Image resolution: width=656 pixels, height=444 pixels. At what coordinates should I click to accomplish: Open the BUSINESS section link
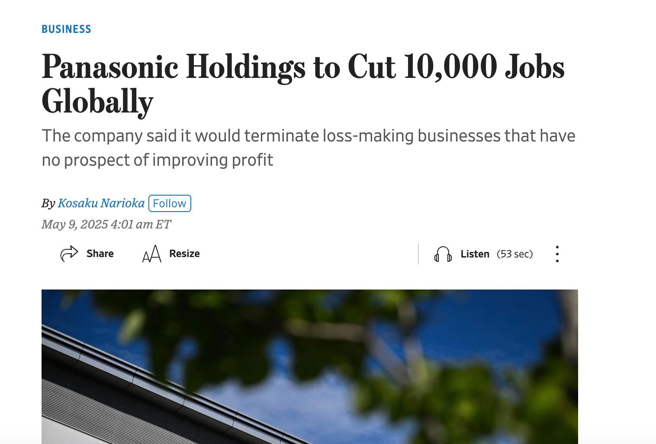(x=66, y=29)
